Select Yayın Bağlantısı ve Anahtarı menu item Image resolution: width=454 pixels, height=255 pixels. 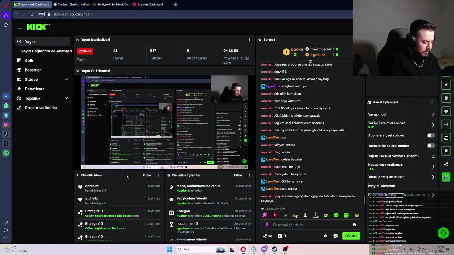click(46, 51)
